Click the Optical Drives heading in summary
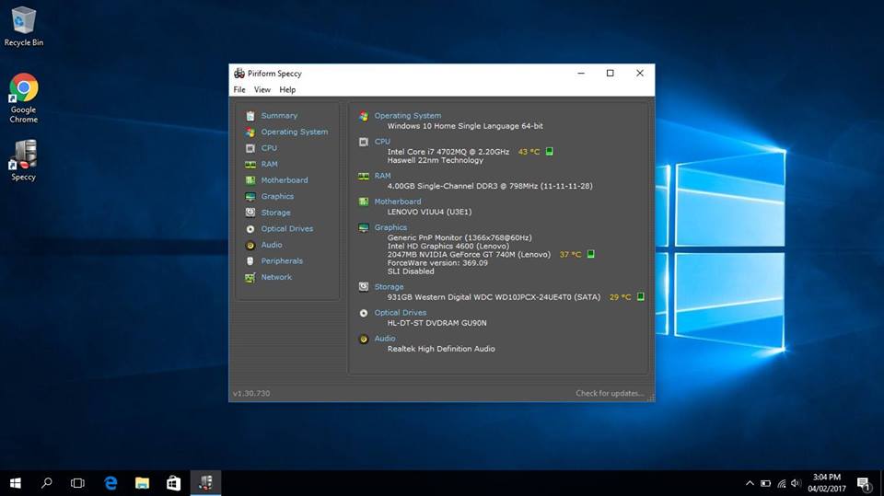 click(401, 313)
